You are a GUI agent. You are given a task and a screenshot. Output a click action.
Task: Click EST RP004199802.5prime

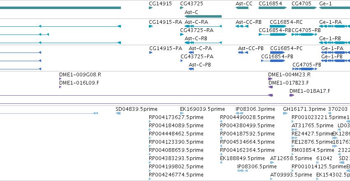point(150,171)
